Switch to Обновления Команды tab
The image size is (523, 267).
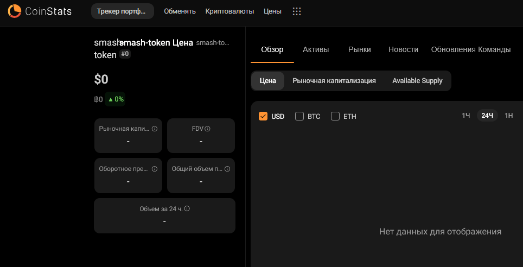[471, 50]
